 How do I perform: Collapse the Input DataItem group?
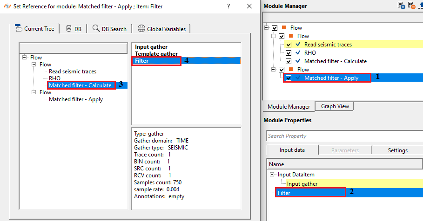tap(272, 175)
